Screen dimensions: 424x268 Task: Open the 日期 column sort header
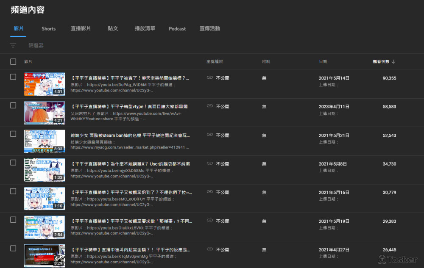[323, 62]
